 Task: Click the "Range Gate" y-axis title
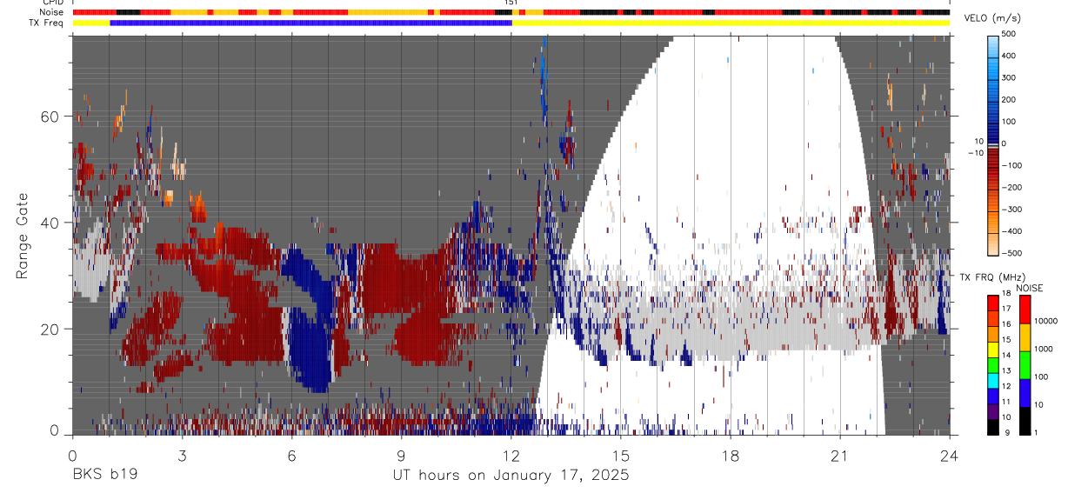click(x=23, y=236)
